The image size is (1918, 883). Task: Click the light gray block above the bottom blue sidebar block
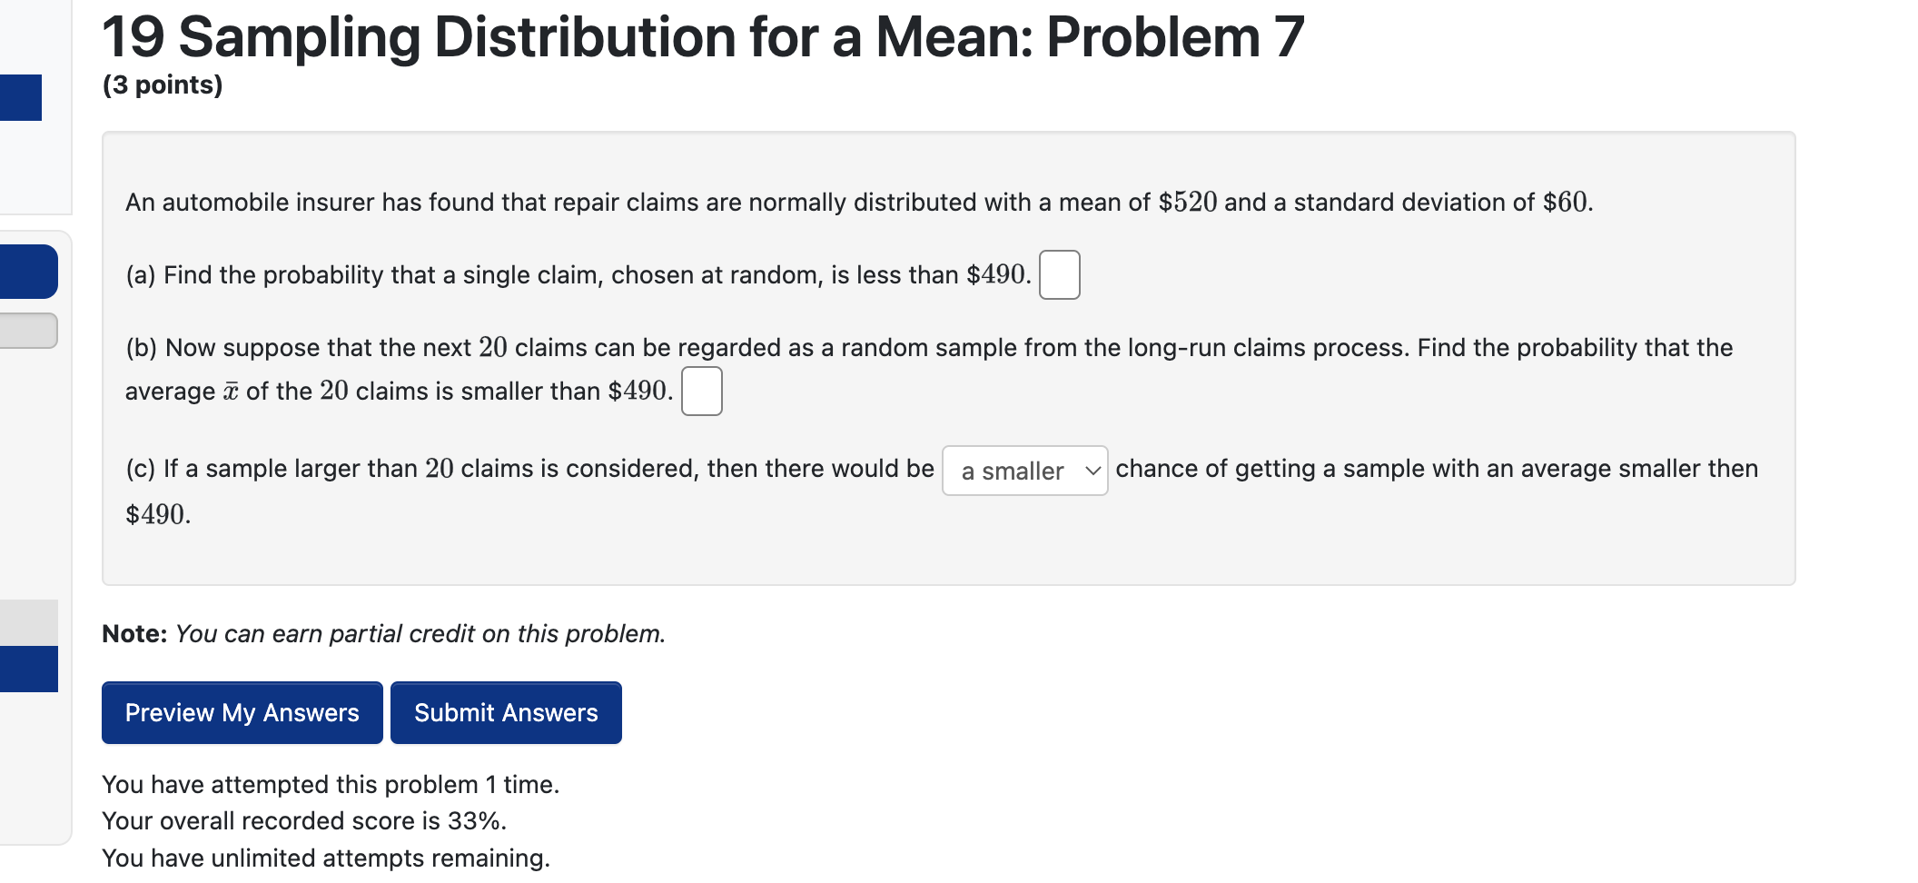29,622
